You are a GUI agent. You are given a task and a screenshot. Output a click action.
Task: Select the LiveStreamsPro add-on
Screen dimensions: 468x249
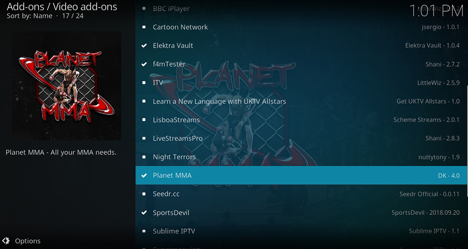pos(301,138)
